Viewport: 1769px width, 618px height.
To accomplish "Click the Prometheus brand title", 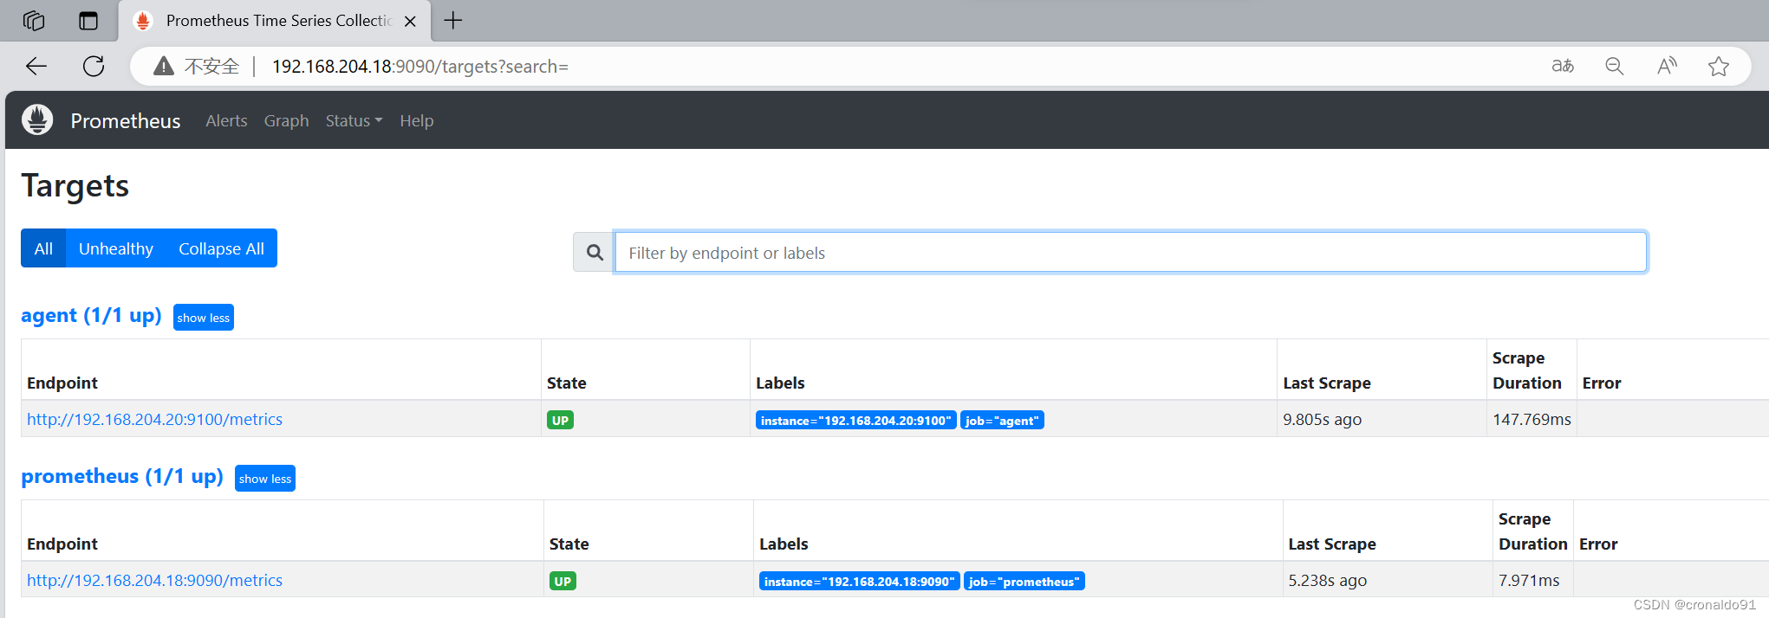I will tap(126, 120).
